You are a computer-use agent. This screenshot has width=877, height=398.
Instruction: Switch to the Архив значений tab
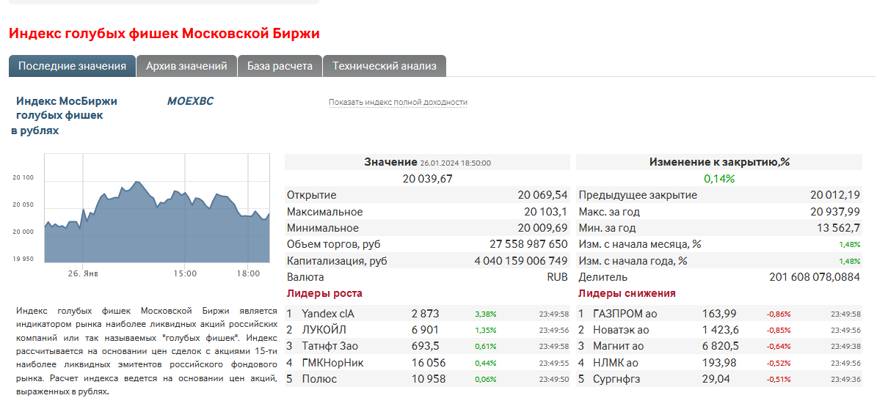(x=187, y=66)
